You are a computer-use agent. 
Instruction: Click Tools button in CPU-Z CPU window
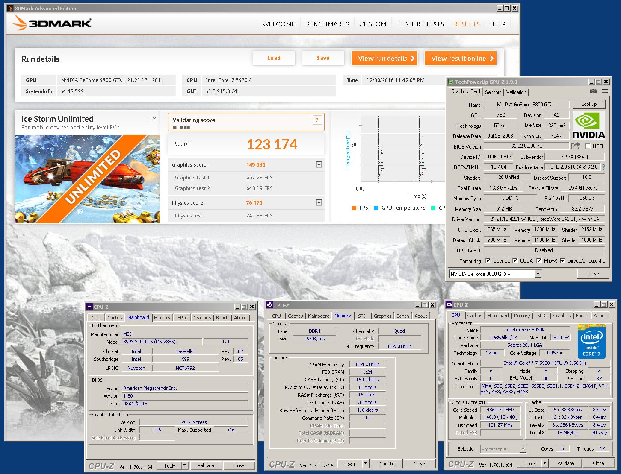click(529, 463)
